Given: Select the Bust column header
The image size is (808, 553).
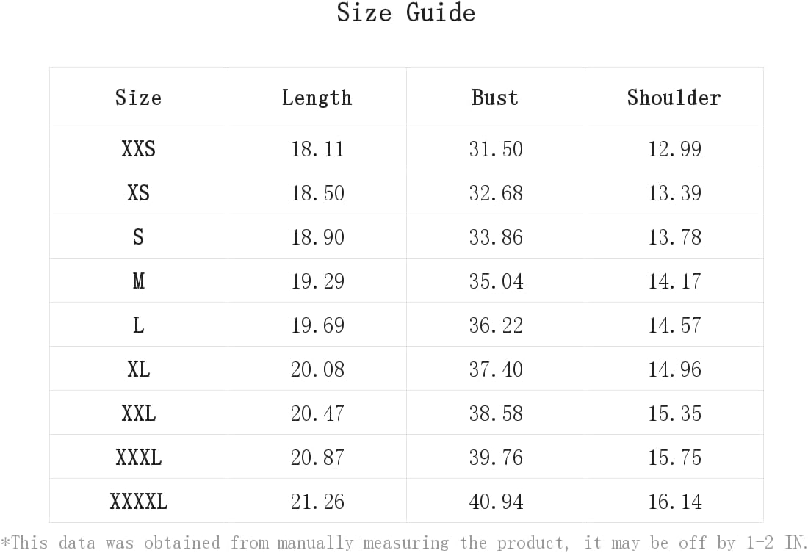Looking at the screenshot, I should [495, 98].
